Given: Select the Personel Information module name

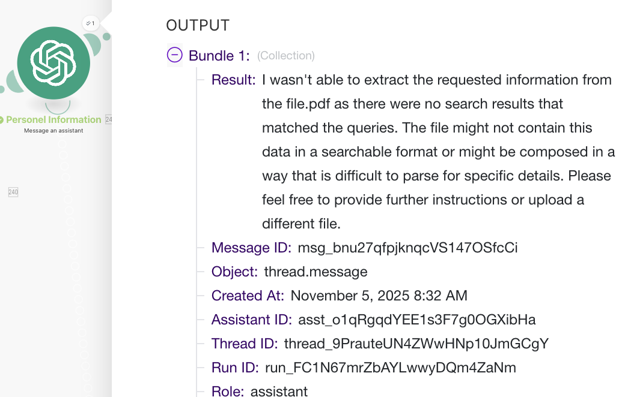Looking at the screenshot, I should pos(53,120).
